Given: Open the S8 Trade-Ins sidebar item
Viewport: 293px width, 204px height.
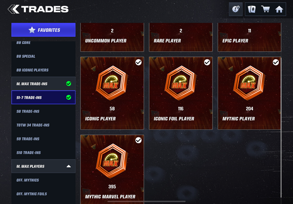Looking at the screenshot, I should click(43, 112).
